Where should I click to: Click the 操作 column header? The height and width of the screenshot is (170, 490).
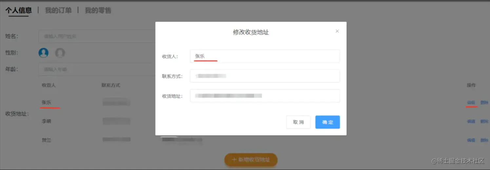click(x=471, y=85)
